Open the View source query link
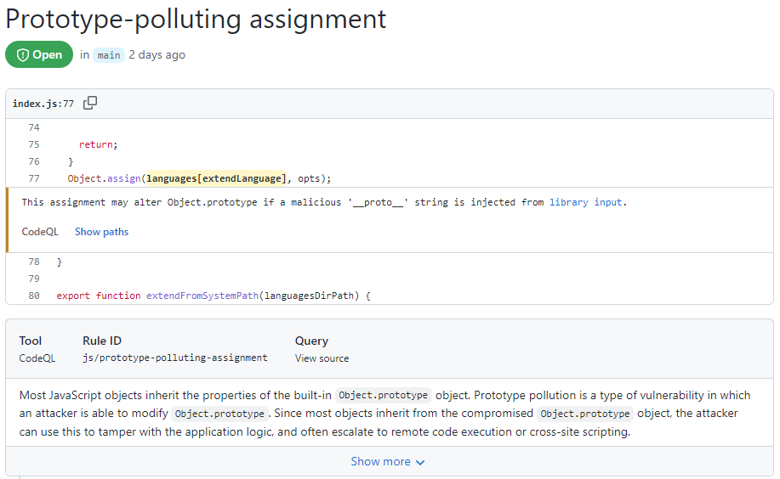This screenshot has height=479, width=780. pos(322,358)
